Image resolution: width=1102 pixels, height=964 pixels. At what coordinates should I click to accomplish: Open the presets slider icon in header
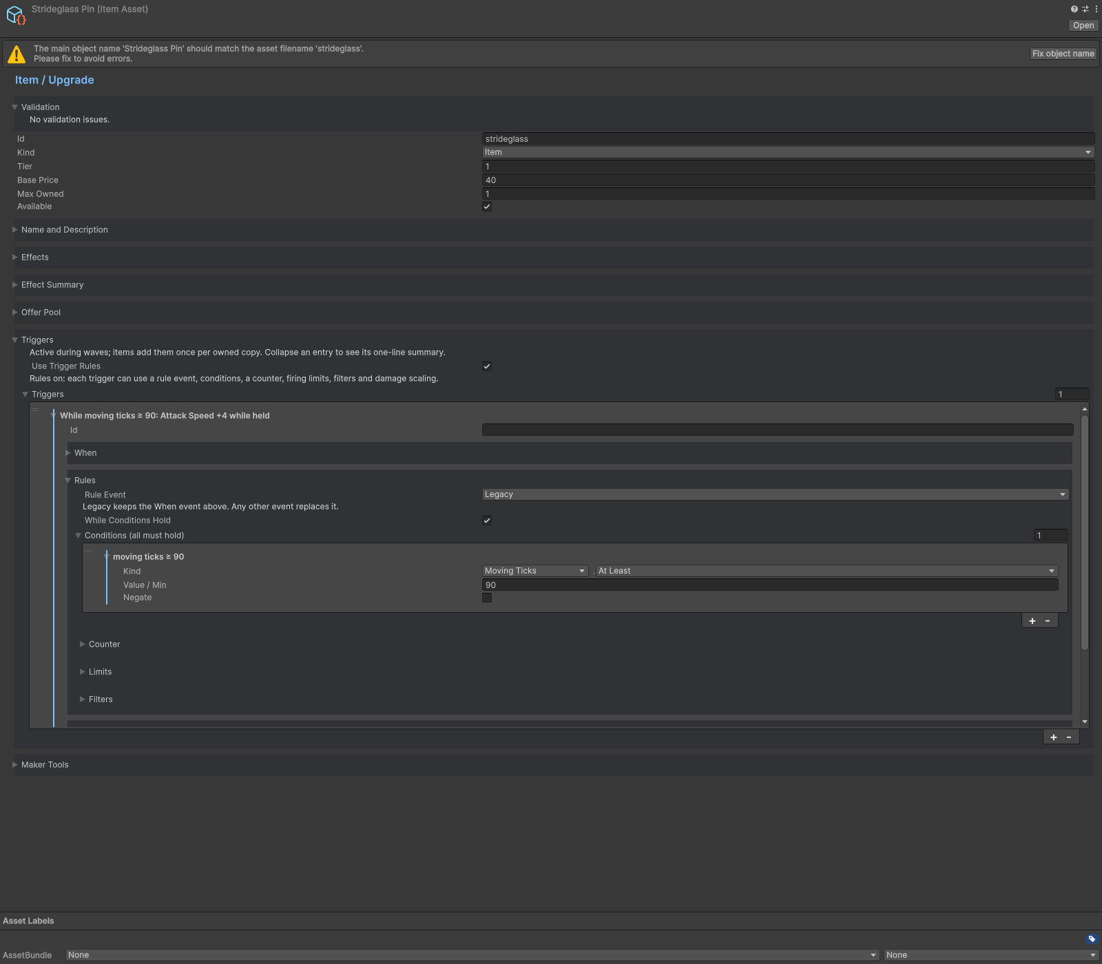tap(1085, 9)
